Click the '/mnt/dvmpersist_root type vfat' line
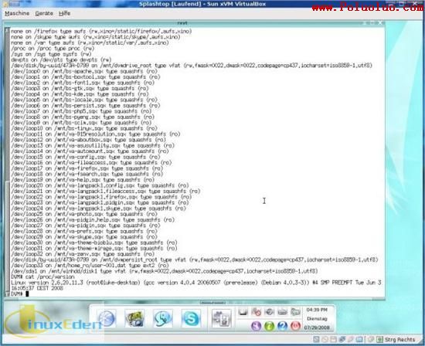 click(194, 259)
